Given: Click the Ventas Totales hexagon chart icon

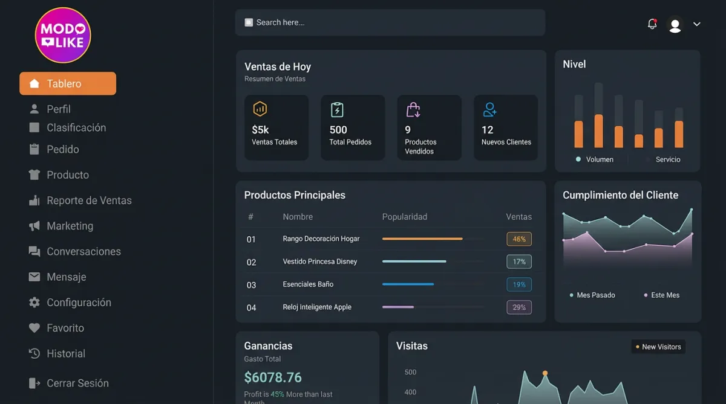Looking at the screenshot, I should click(x=260, y=109).
